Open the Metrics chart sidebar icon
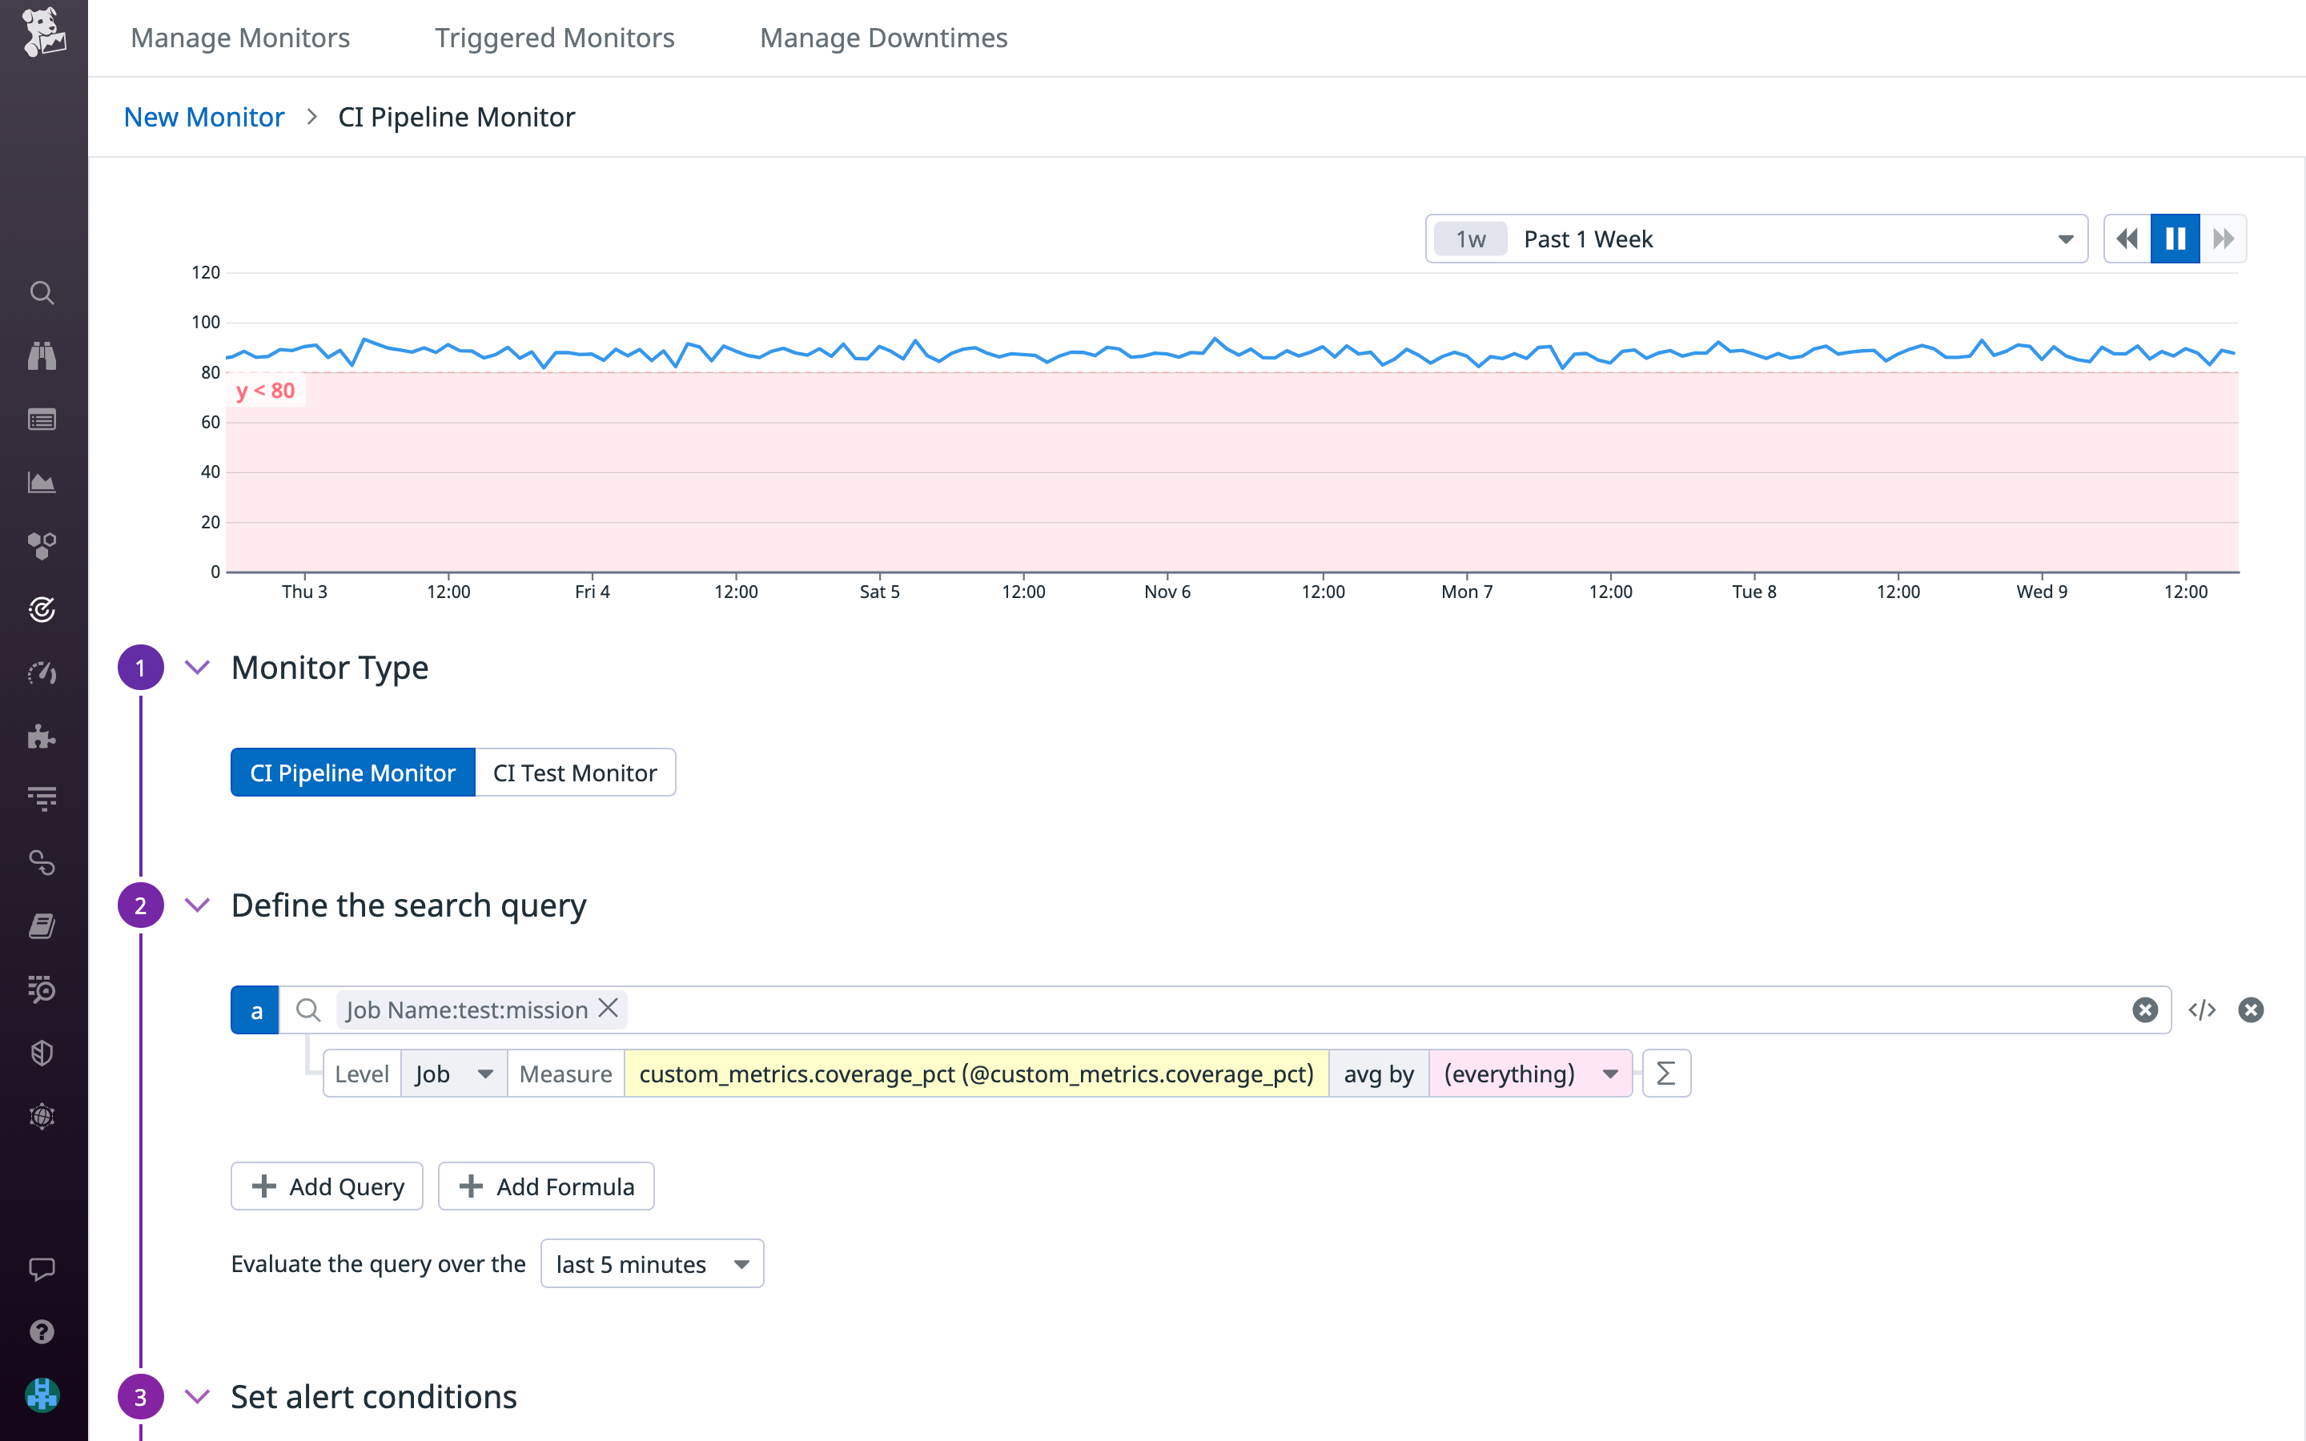The width and height of the screenshot is (2306, 1441). coord(42,482)
